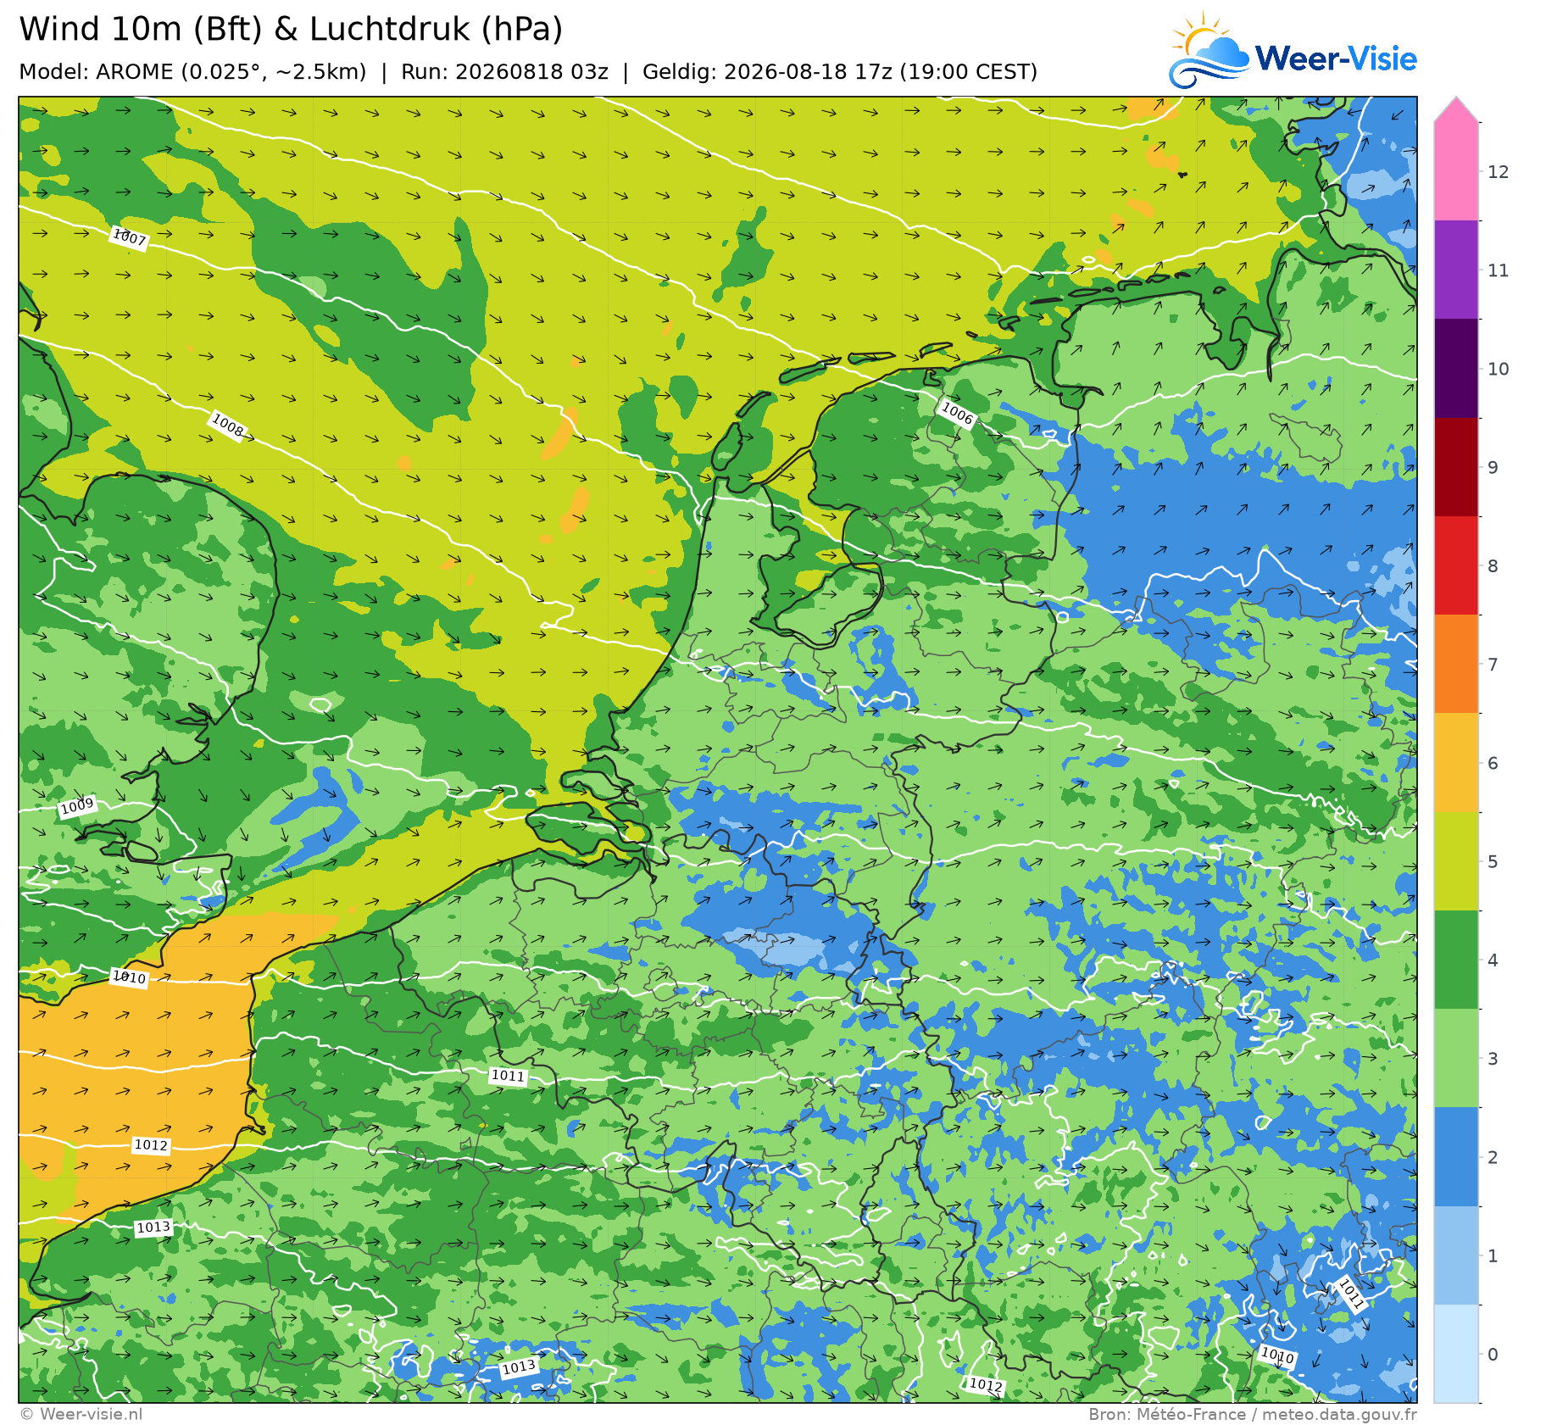
Task: Click the copyright Weer-visie.nl link
Action: 81,1414
